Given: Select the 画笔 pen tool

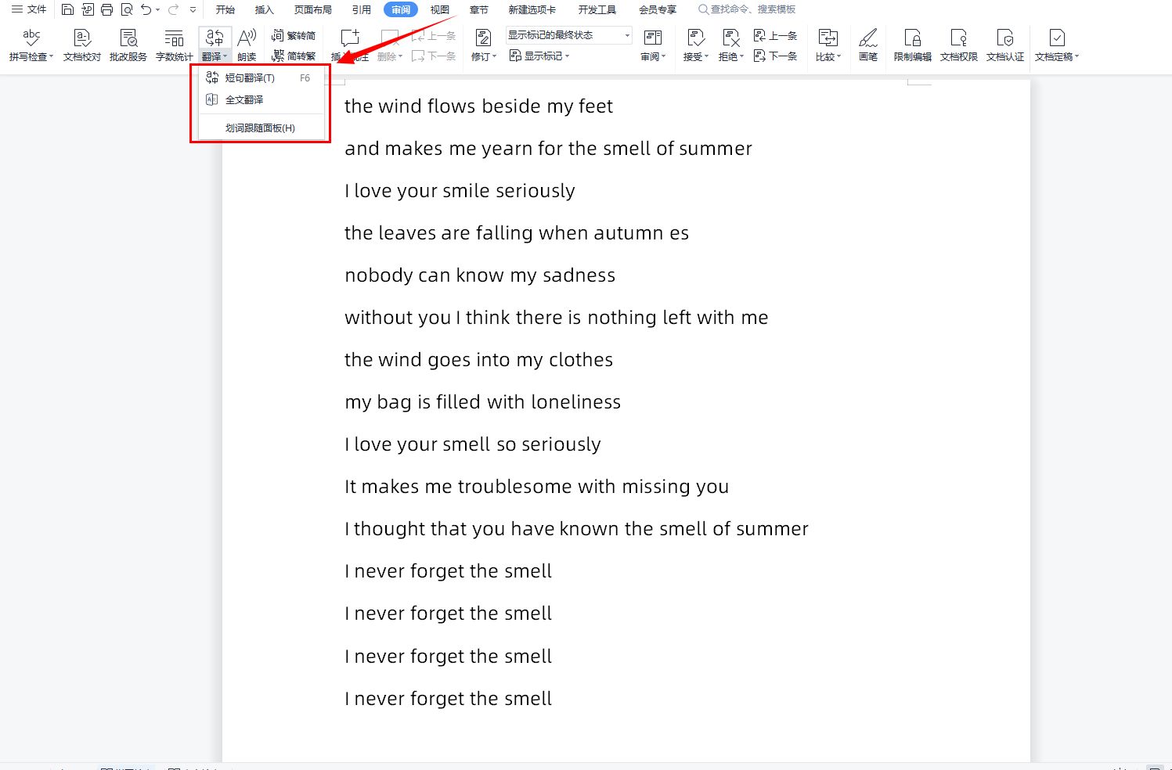Looking at the screenshot, I should click(868, 45).
